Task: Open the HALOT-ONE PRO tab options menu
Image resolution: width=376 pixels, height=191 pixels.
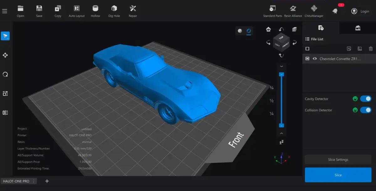Action: (34, 181)
